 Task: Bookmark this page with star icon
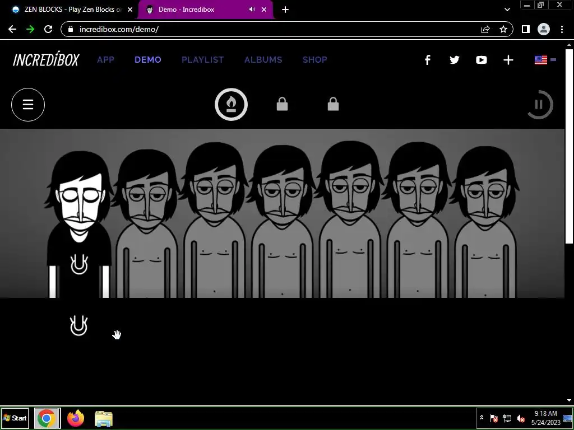tap(503, 29)
